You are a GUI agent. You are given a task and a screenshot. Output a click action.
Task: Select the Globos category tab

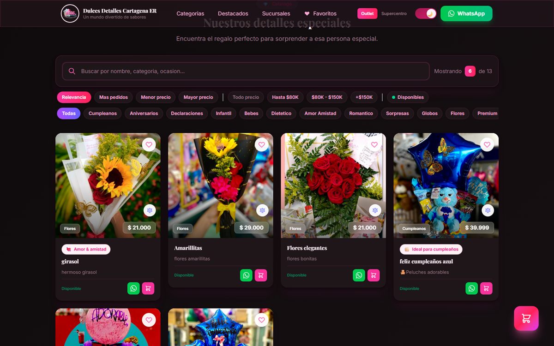point(430,113)
